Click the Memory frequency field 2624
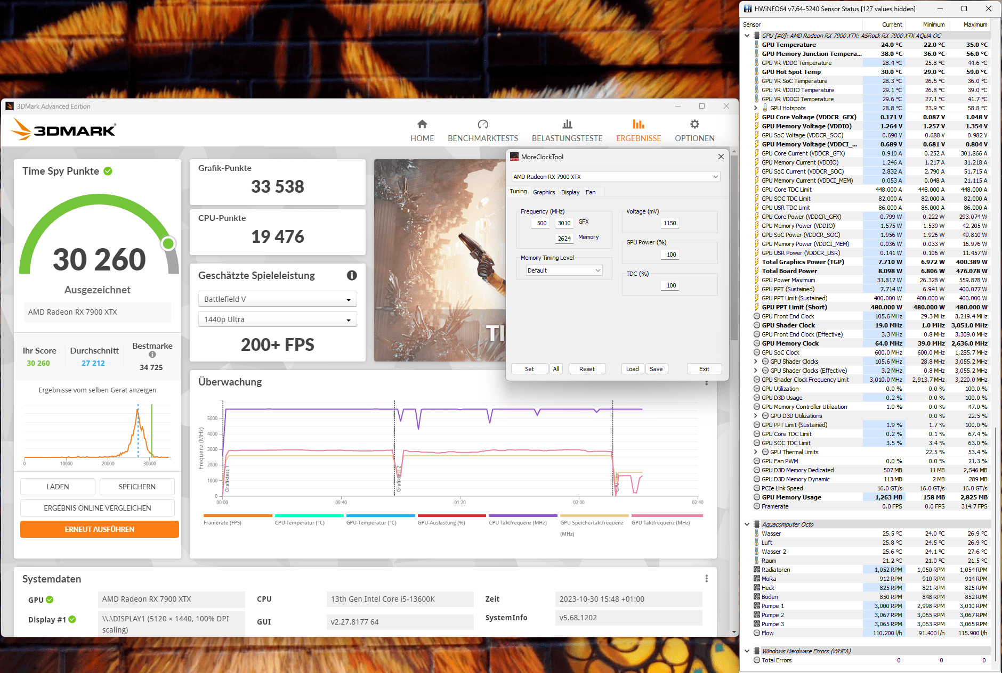1002x673 pixels. 564,239
